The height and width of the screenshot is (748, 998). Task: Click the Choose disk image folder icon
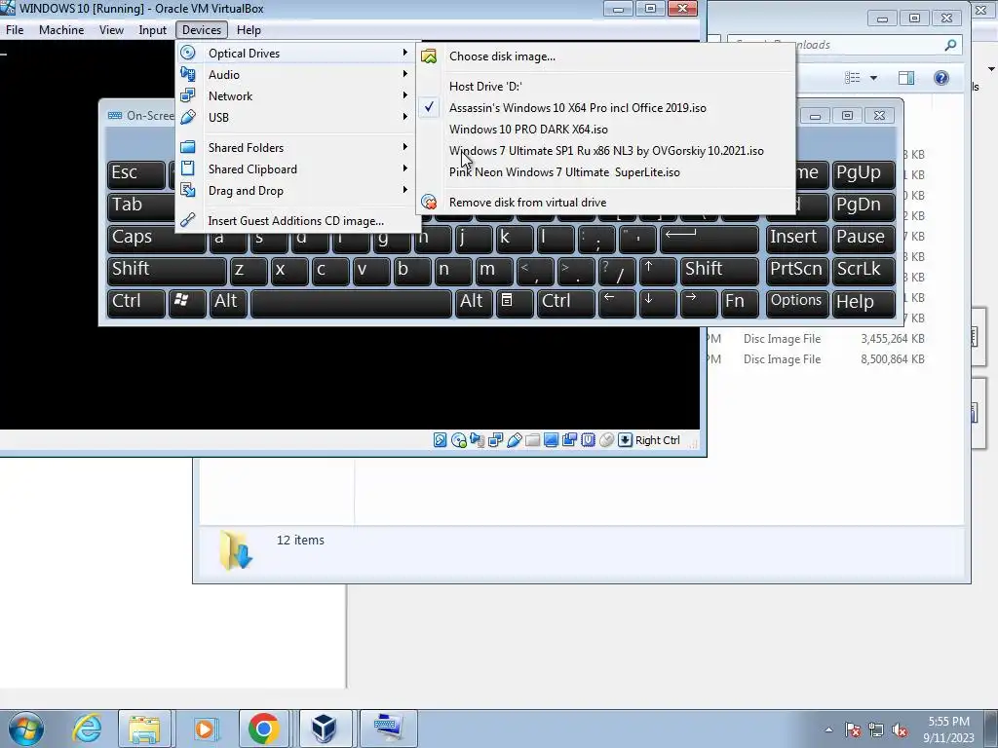(429, 56)
